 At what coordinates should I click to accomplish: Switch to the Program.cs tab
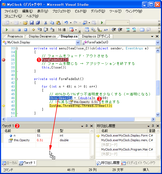[x=15, y=36]
